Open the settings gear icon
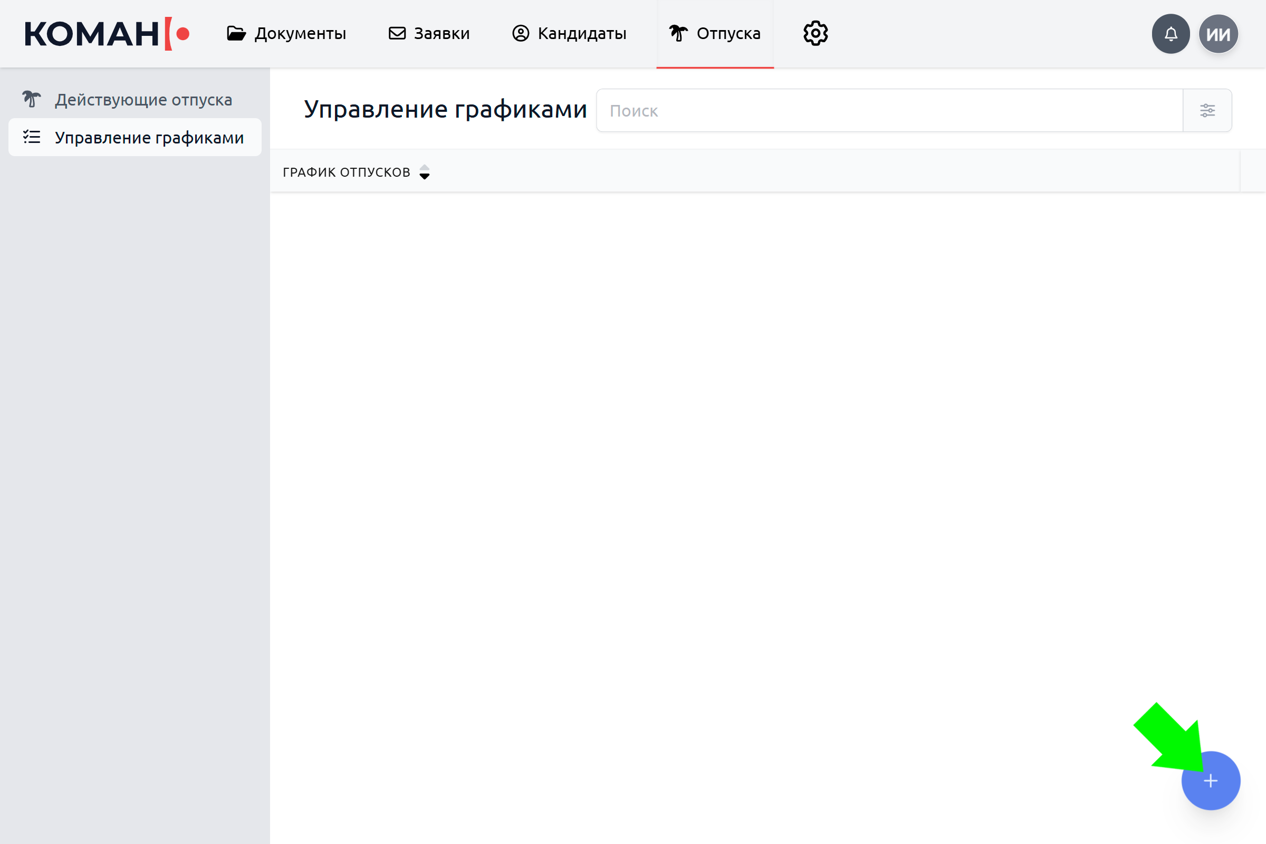 (816, 33)
